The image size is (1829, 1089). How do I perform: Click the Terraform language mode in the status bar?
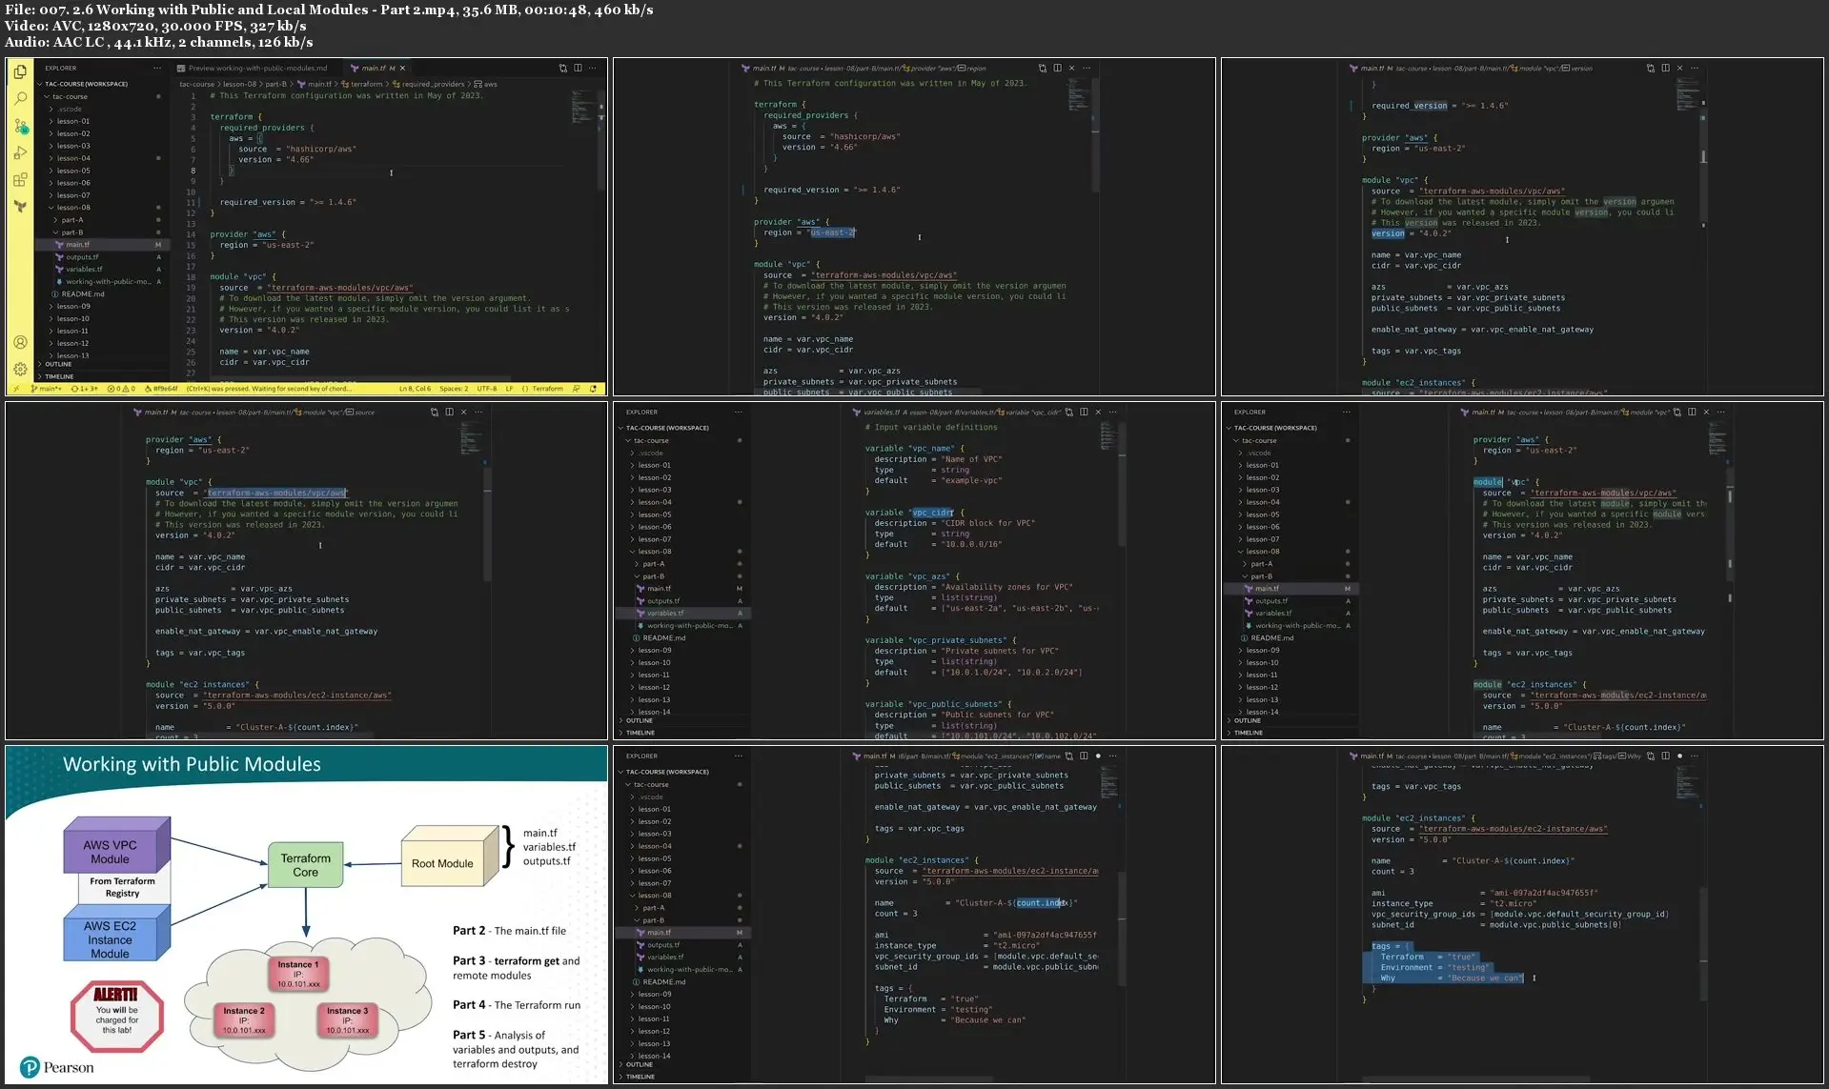(x=547, y=389)
